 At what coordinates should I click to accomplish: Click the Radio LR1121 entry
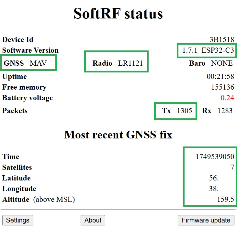[118, 63]
